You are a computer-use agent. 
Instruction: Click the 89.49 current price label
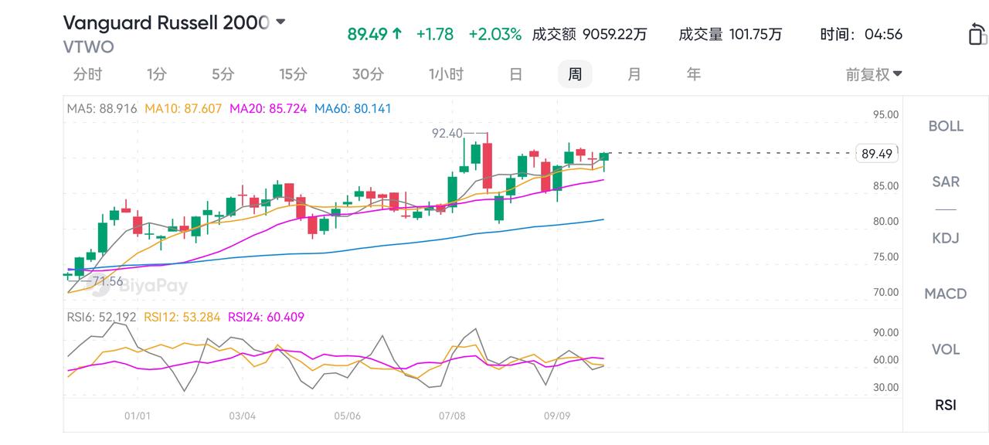pyautogui.click(x=877, y=154)
